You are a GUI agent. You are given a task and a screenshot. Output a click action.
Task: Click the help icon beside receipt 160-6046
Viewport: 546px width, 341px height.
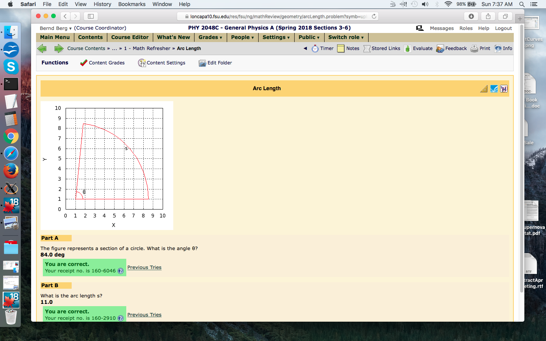coord(121,271)
